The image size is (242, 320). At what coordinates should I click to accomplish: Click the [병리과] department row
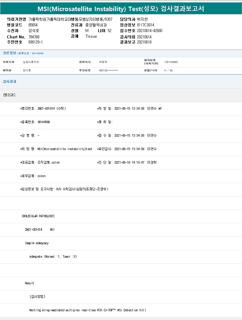tap(9, 95)
